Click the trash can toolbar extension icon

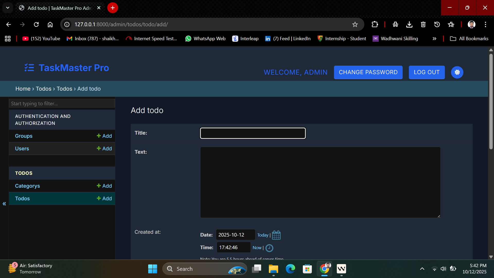click(423, 24)
